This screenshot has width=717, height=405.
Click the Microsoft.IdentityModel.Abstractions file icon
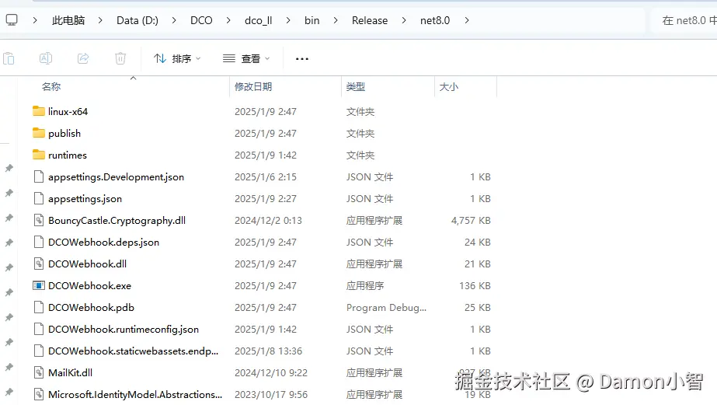pyautogui.click(x=39, y=394)
